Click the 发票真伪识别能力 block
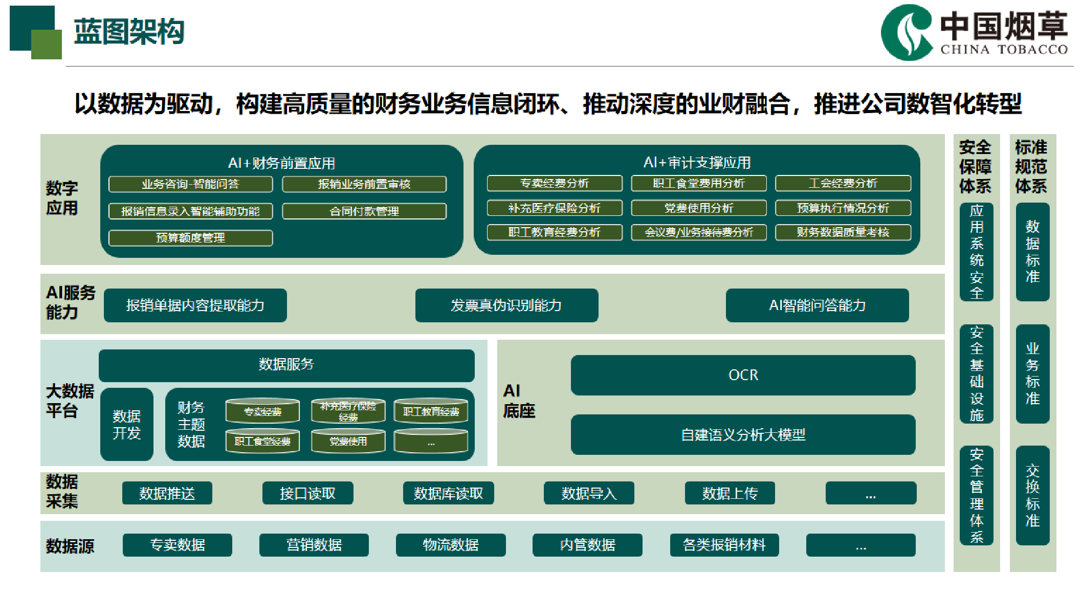 tap(506, 305)
